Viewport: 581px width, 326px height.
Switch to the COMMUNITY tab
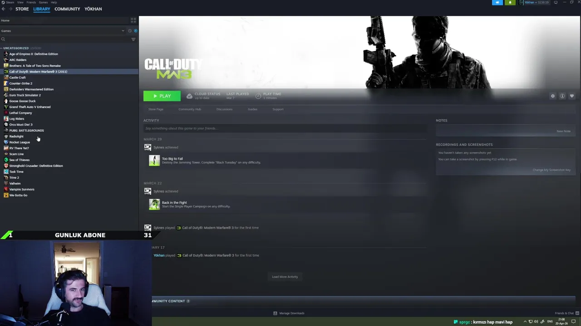(67, 9)
